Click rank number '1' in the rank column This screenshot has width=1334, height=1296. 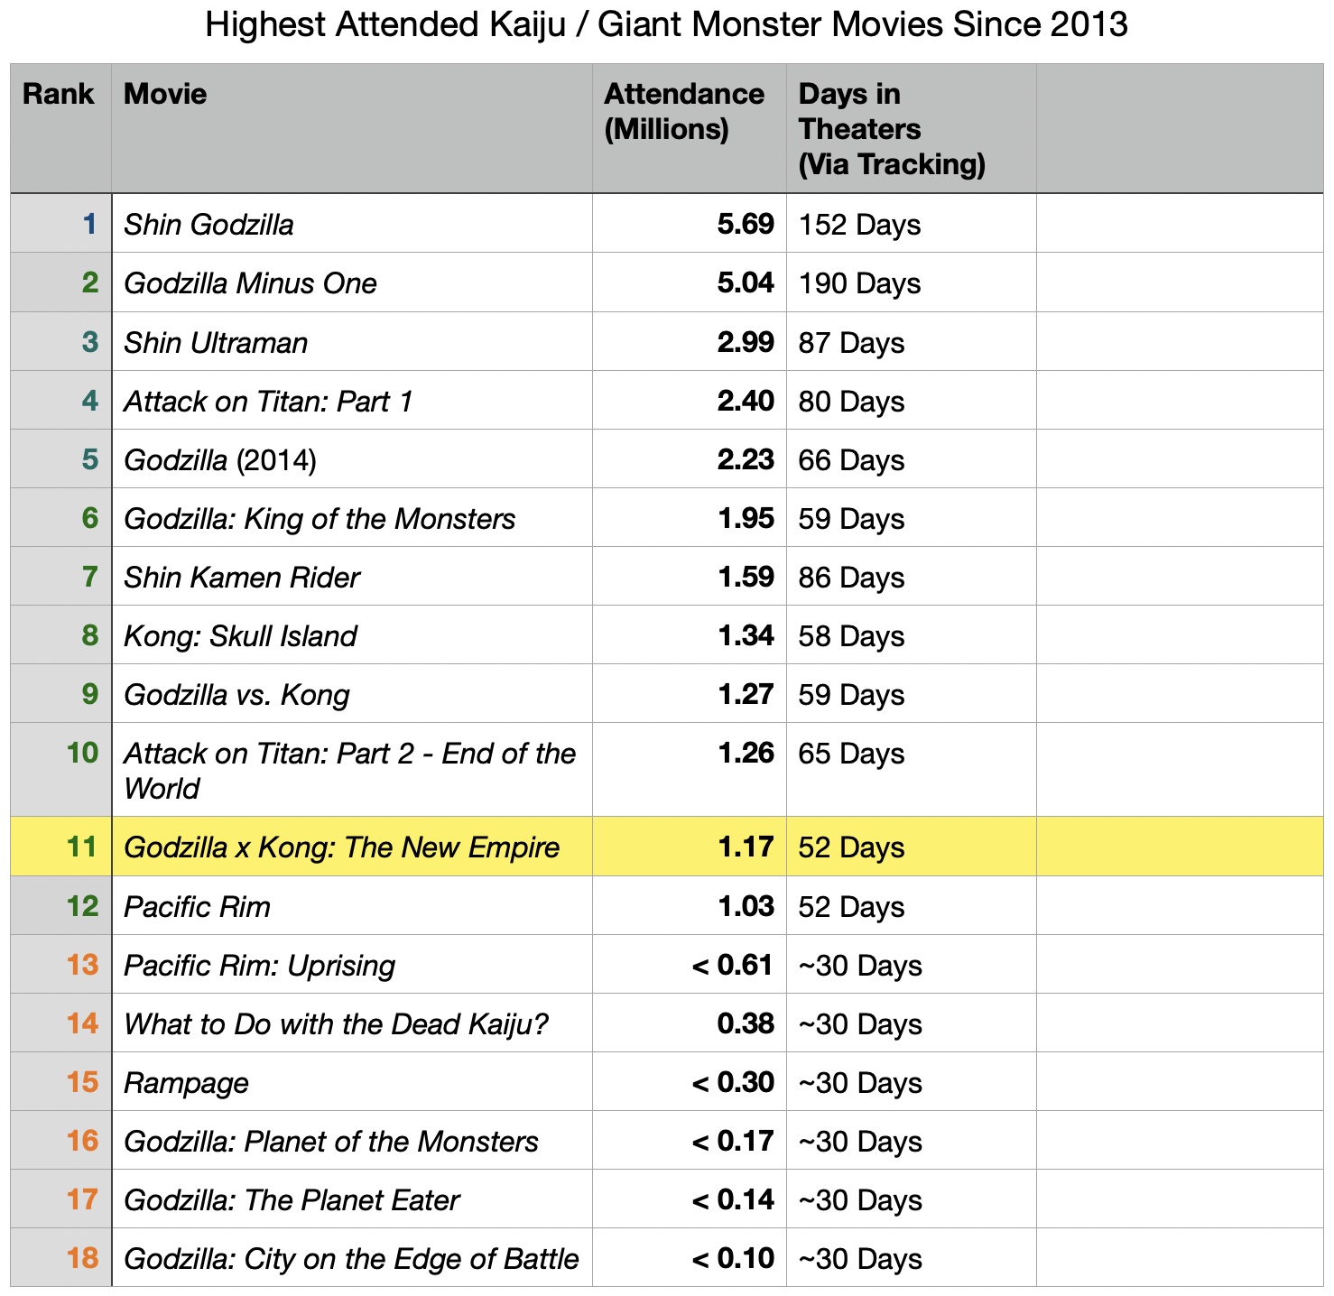coord(89,224)
